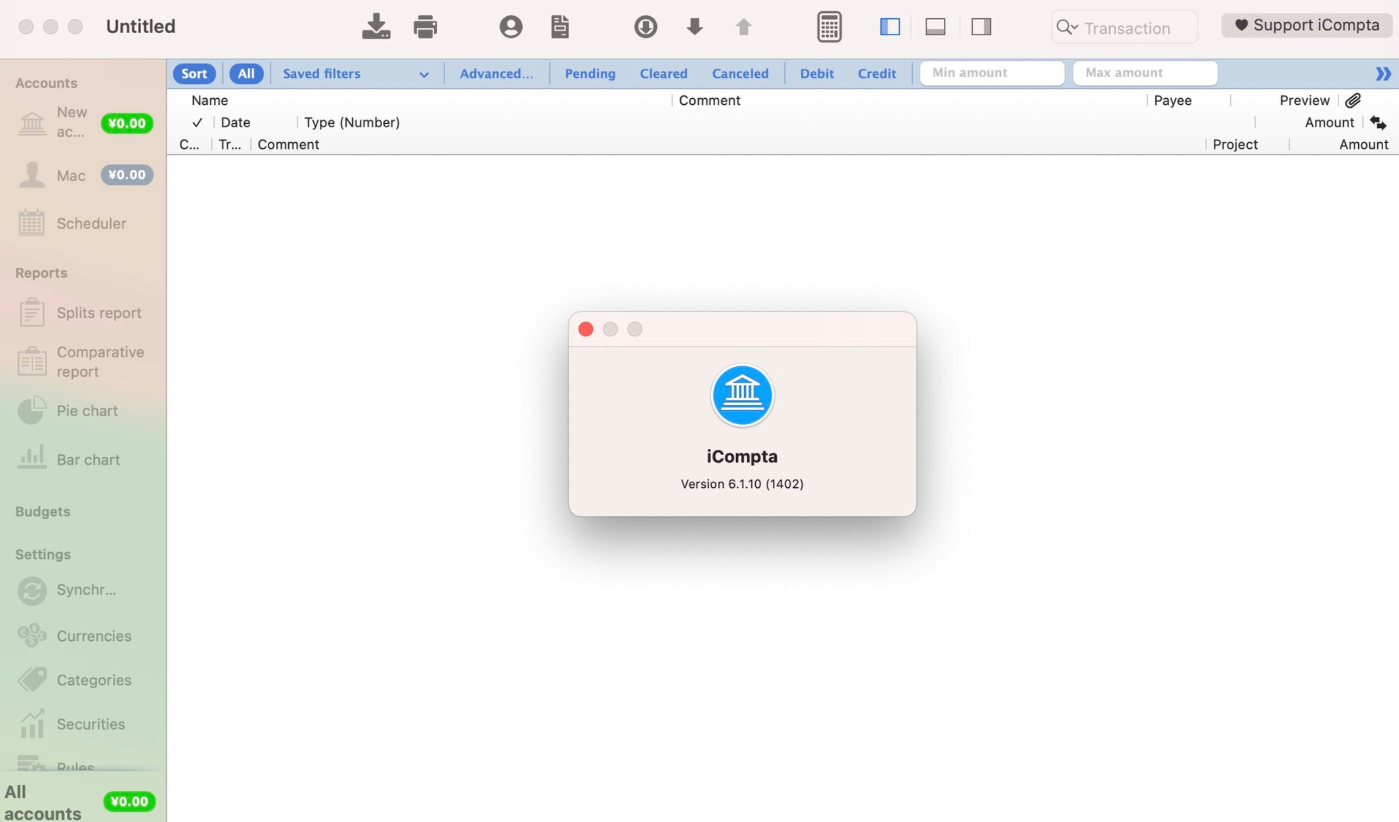Image resolution: width=1399 pixels, height=822 pixels.
Task: Click the Max amount field
Action: (x=1145, y=73)
